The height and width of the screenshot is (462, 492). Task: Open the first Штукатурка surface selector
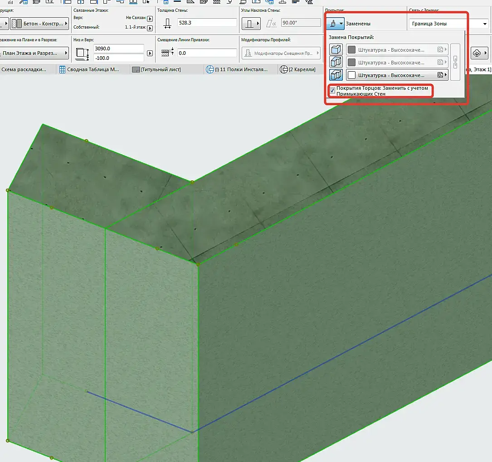(397, 49)
